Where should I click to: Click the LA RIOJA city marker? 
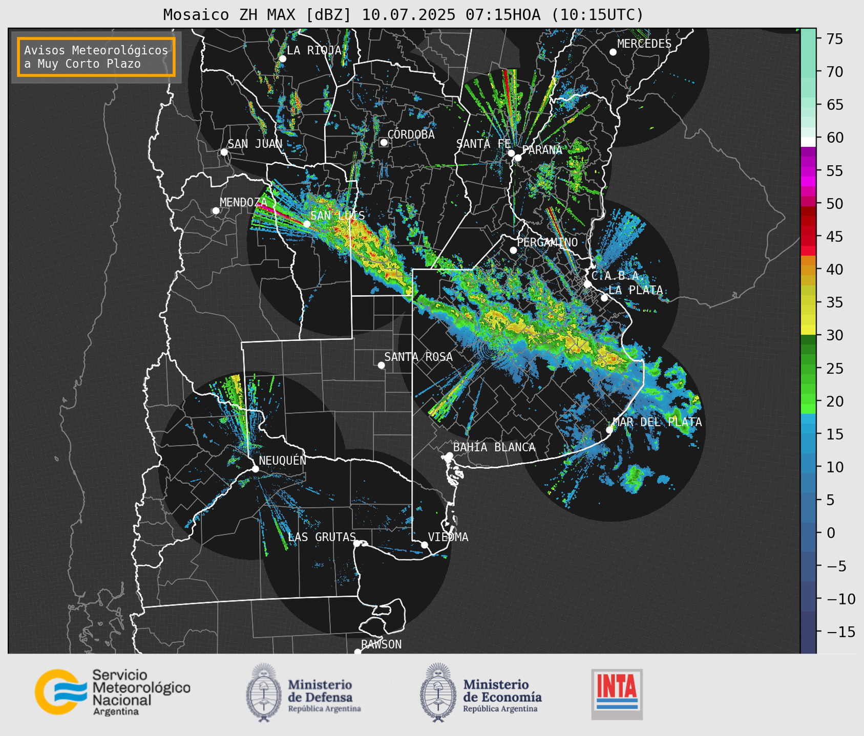(283, 59)
